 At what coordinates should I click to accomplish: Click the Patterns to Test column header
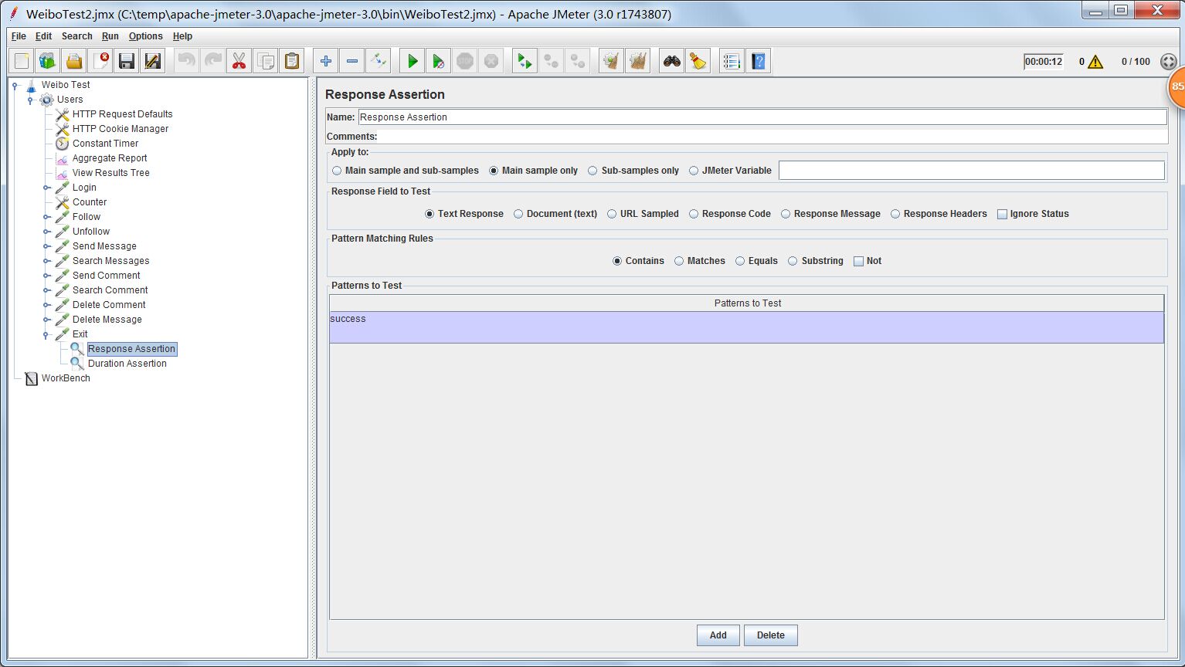click(x=747, y=303)
